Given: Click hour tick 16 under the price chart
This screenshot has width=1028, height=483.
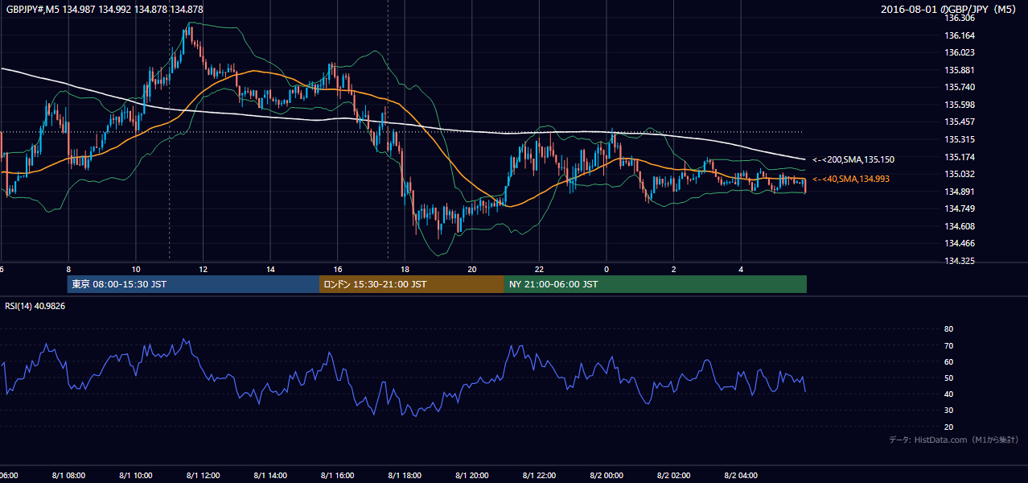Looking at the screenshot, I should point(338,270).
